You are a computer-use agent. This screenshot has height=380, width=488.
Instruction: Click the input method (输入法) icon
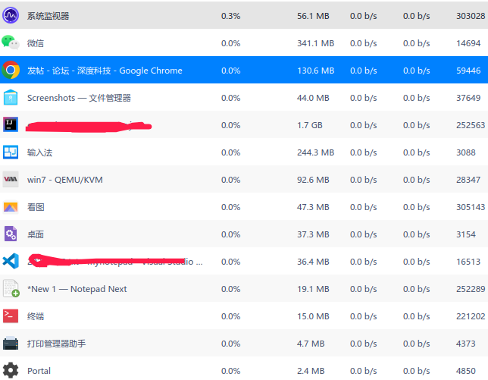click(11, 152)
